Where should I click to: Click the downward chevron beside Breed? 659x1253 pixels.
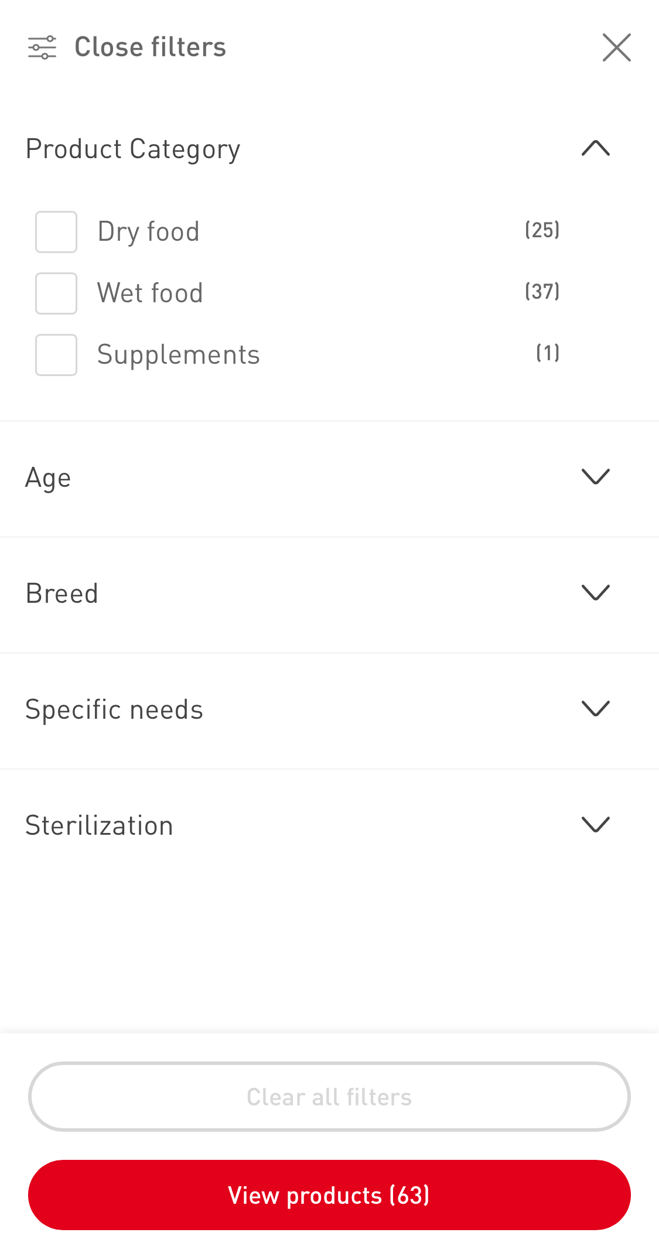pyautogui.click(x=595, y=593)
